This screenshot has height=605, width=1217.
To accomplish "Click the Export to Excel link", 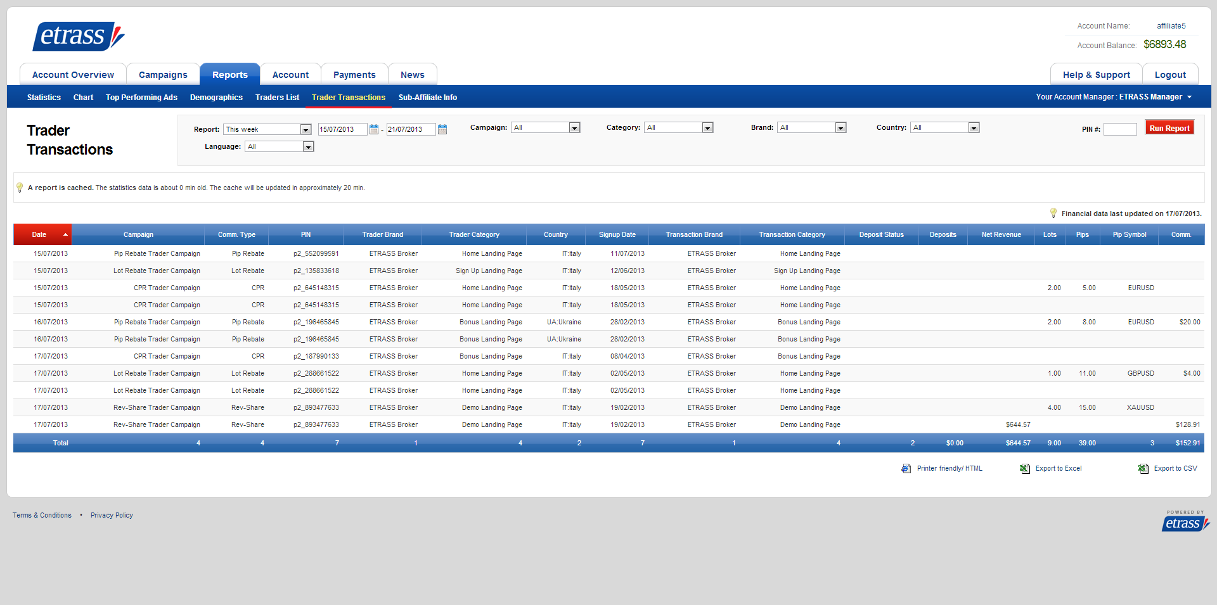I will pos(1059,469).
